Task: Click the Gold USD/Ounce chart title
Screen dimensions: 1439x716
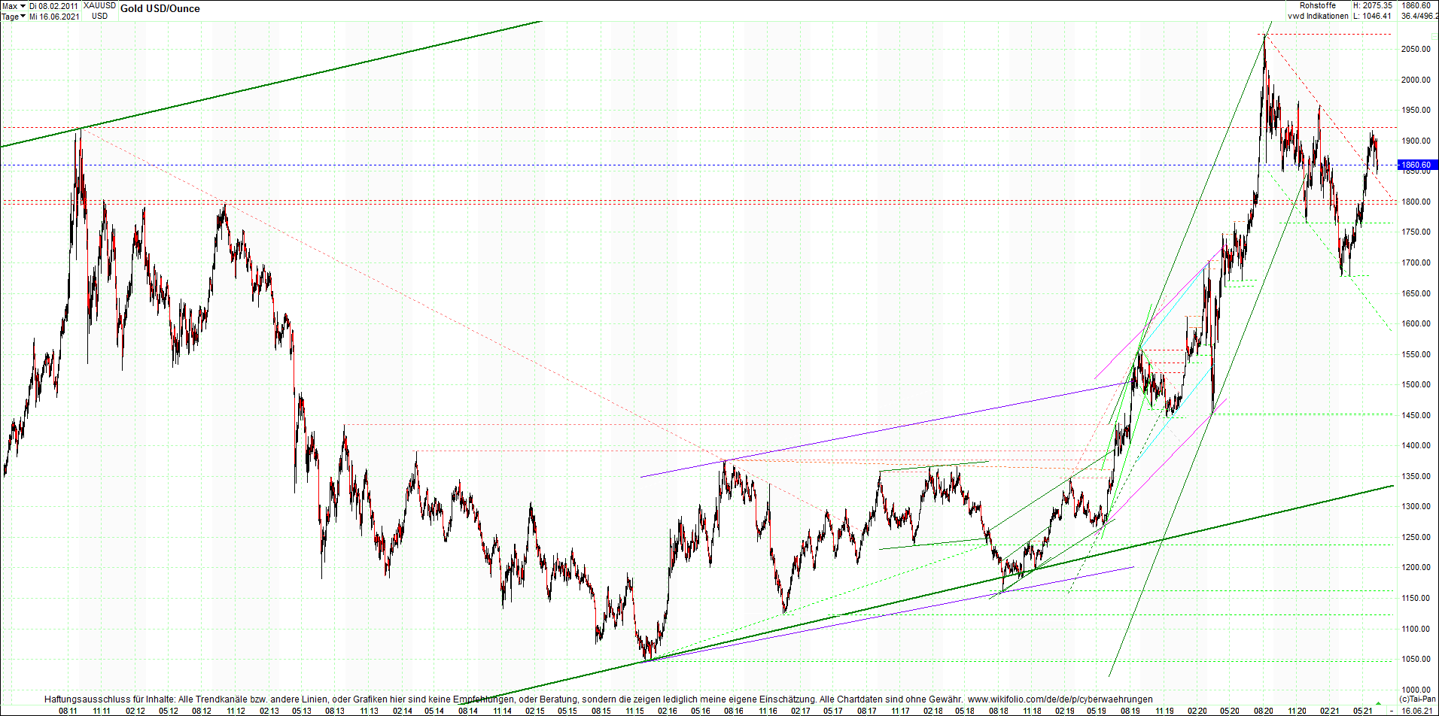Action: coord(160,9)
